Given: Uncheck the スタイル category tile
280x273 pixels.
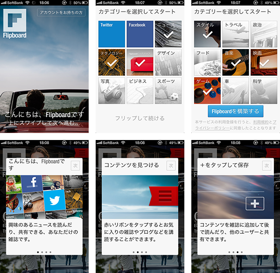Looking at the screenshot, I should point(207,34).
